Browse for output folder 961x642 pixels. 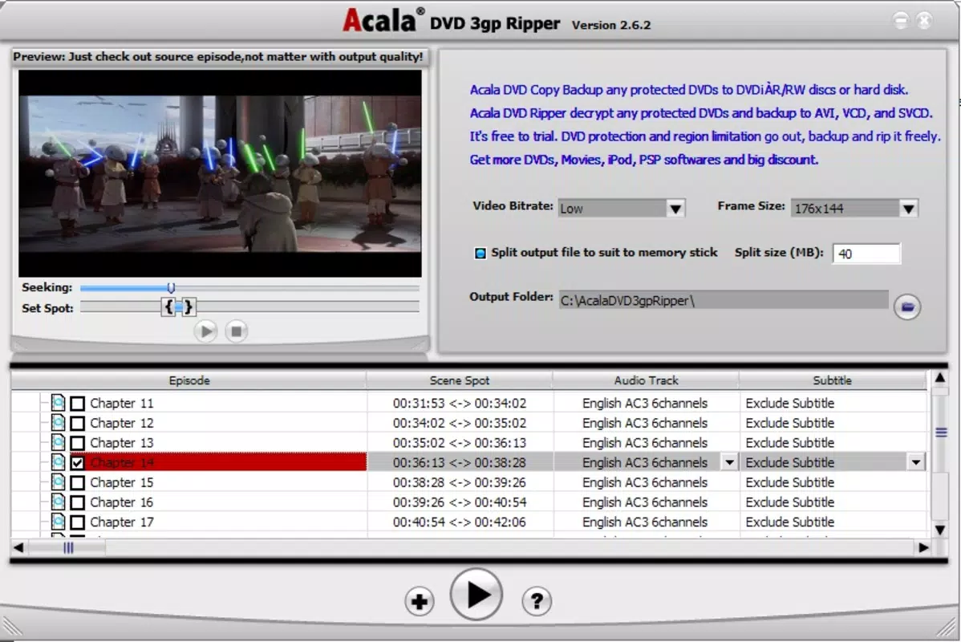(x=907, y=307)
